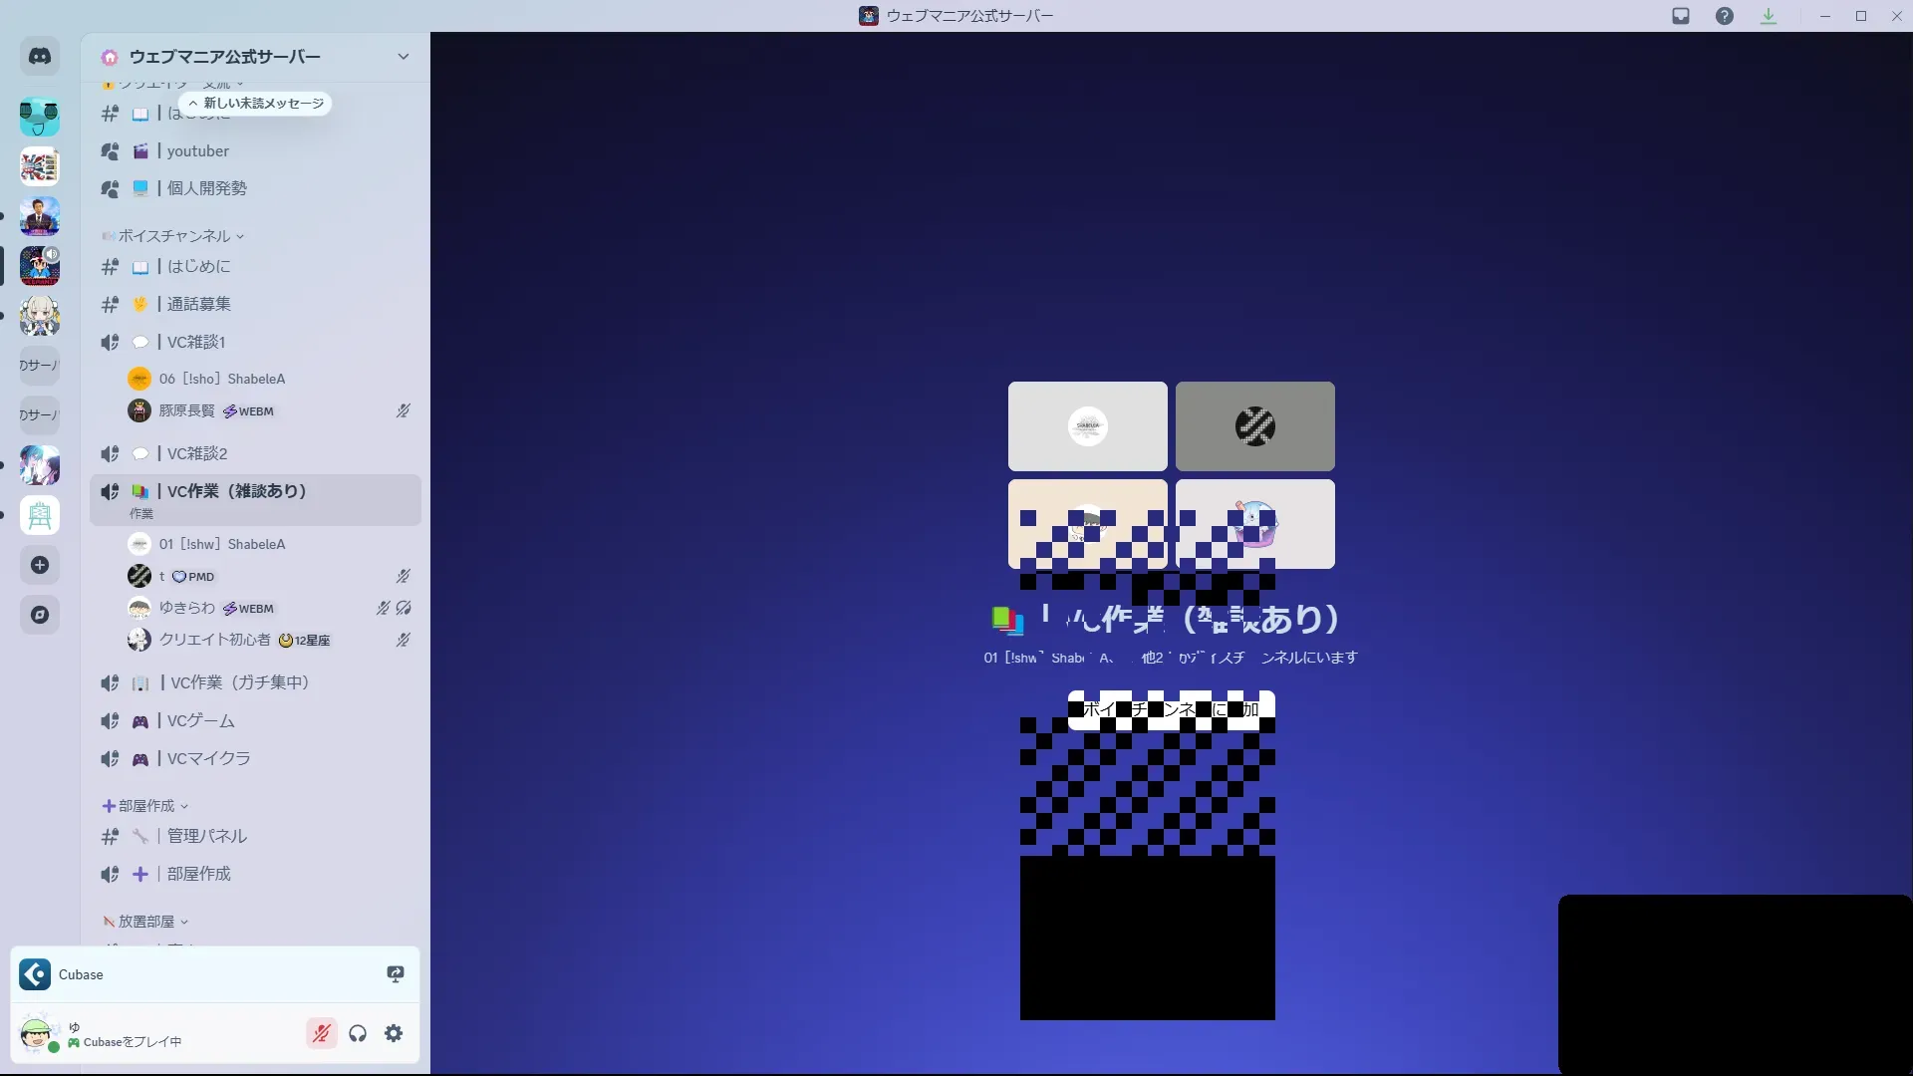Screen dimensions: 1913x1076
Task: Click the help question mark icon
Action: click(x=1725, y=16)
